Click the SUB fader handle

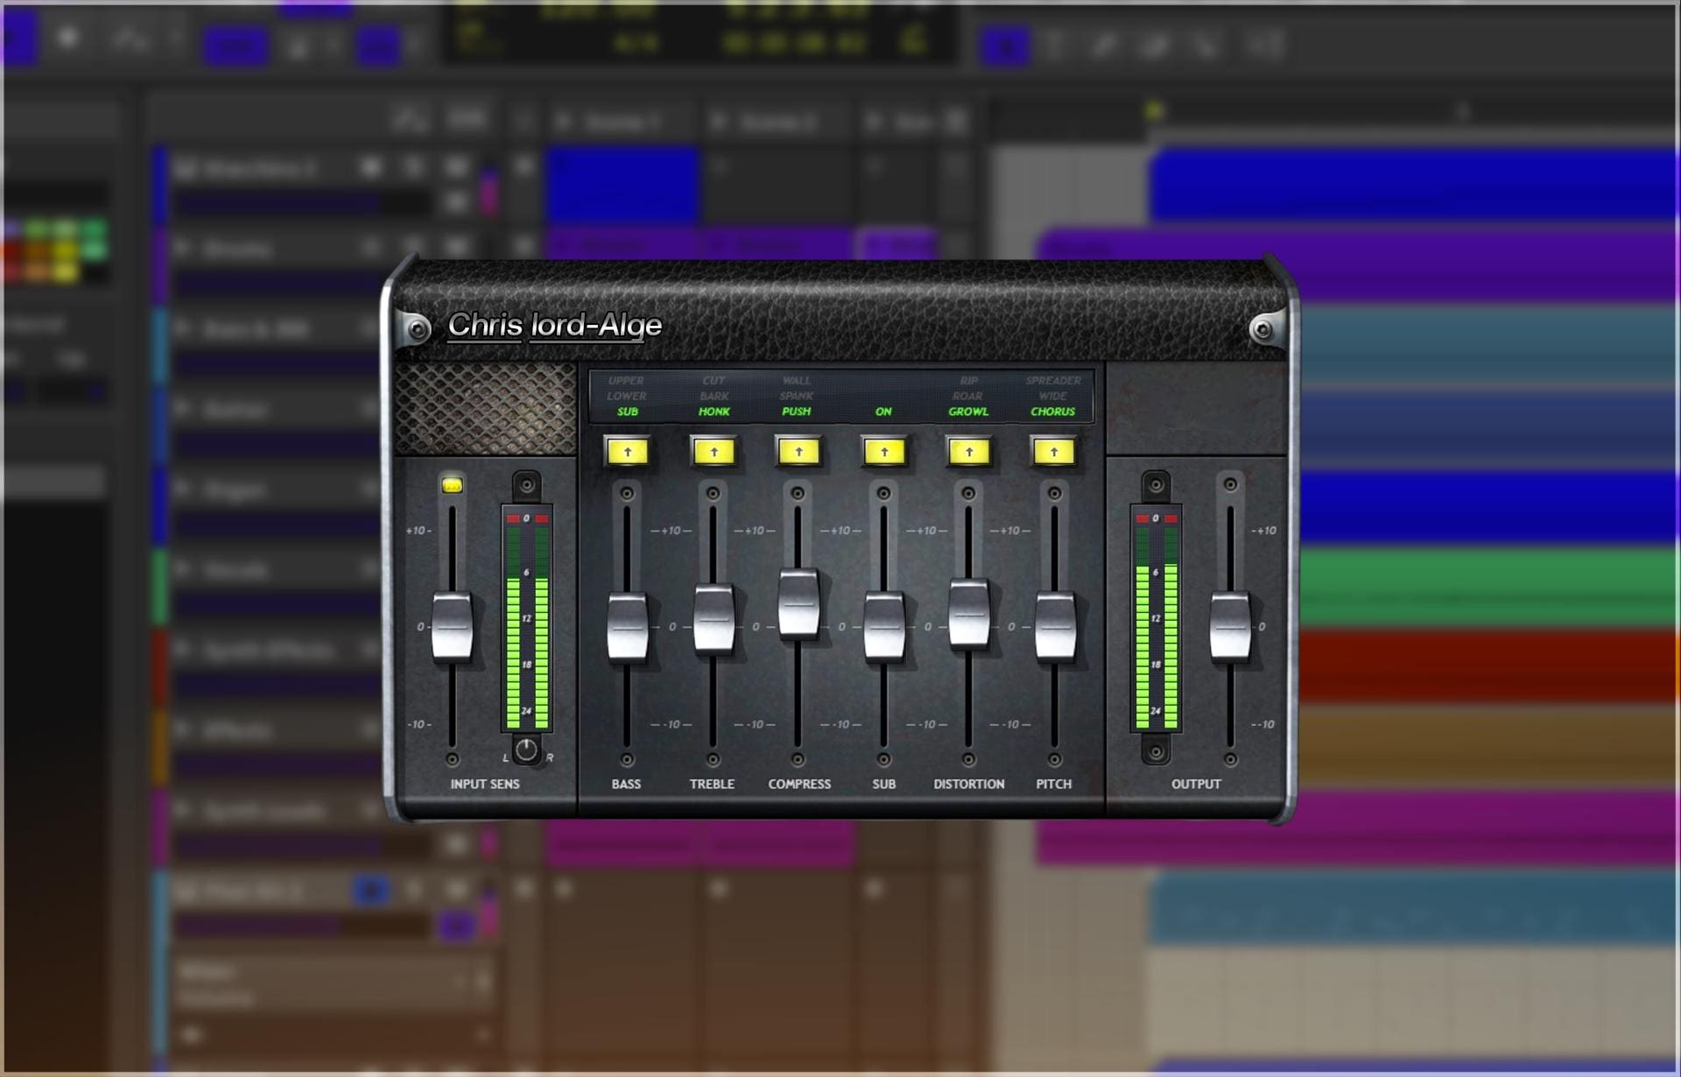[884, 627]
